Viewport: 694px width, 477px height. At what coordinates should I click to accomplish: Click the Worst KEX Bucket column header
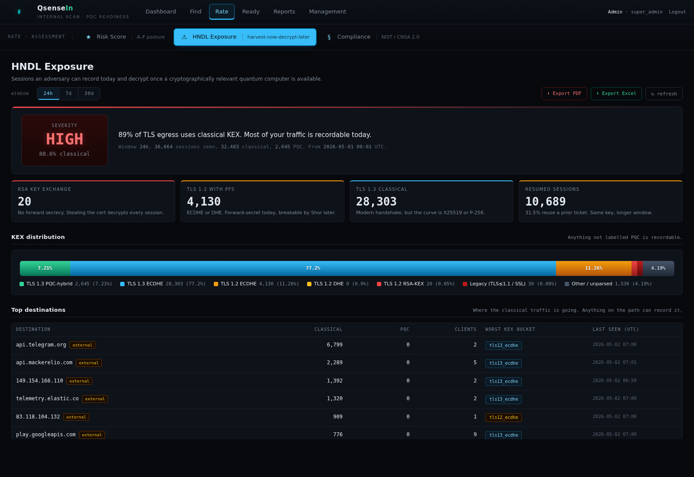point(510,330)
